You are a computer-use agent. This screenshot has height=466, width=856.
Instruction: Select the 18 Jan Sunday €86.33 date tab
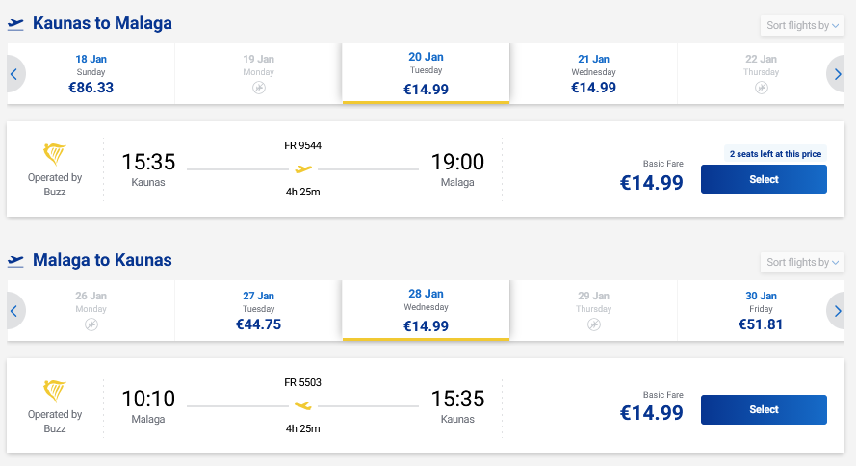click(91, 73)
